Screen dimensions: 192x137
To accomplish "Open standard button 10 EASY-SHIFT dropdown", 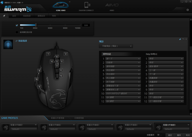I will 123,93.
